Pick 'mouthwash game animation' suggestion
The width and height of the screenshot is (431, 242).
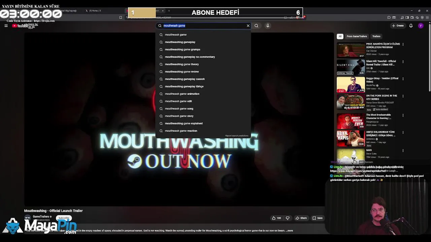click(x=203, y=94)
